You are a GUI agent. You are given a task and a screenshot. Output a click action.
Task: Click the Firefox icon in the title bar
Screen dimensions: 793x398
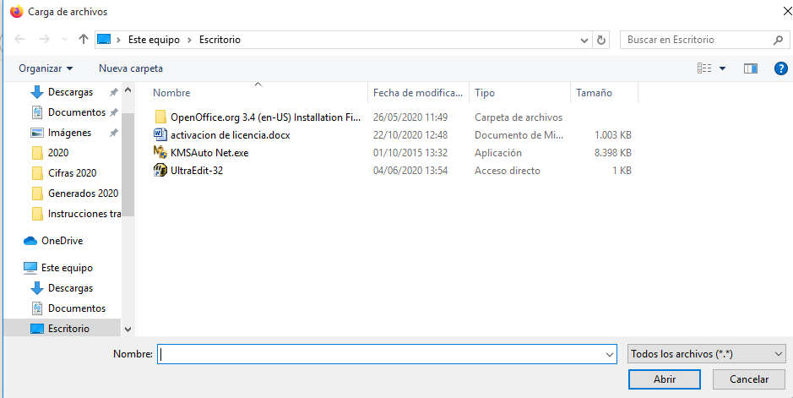[17, 12]
